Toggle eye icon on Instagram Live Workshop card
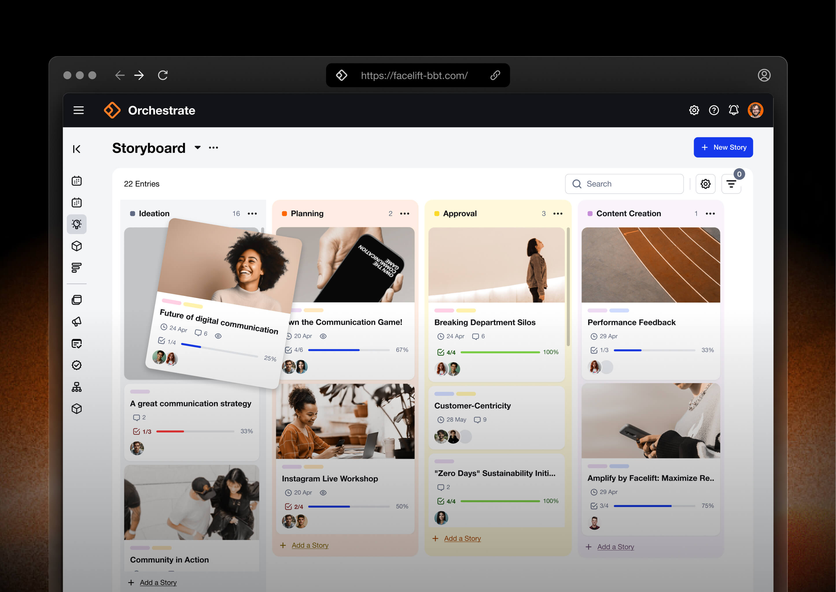Viewport: 836px width, 592px height. [x=323, y=493]
